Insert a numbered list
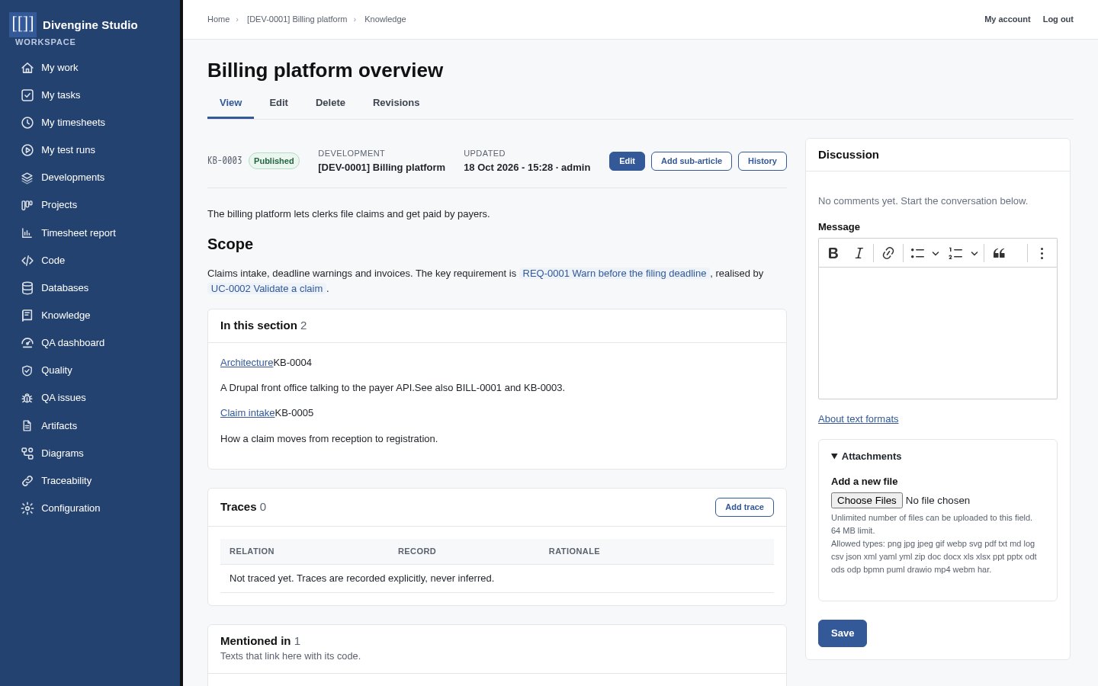Screen dimensions: 1098x686 tap(955, 253)
